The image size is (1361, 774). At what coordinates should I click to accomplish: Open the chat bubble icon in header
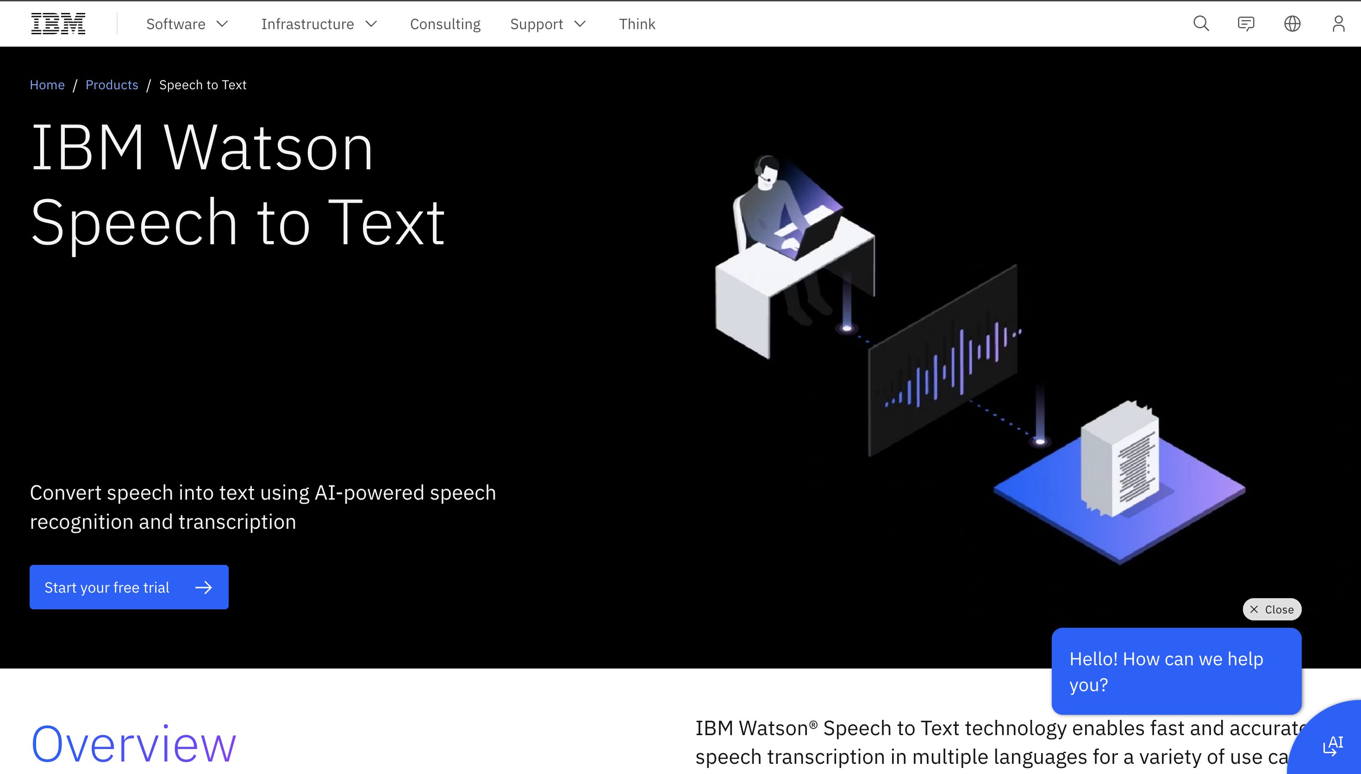tap(1246, 24)
